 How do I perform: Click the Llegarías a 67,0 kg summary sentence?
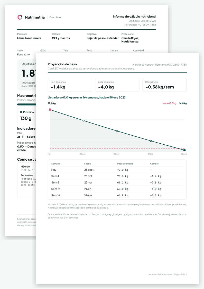tap(87, 98)
